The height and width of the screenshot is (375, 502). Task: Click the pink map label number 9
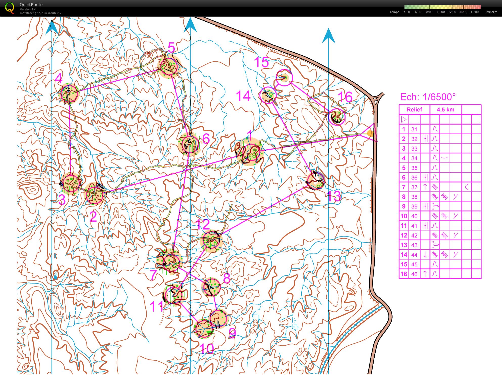click(x=232, y=333)
